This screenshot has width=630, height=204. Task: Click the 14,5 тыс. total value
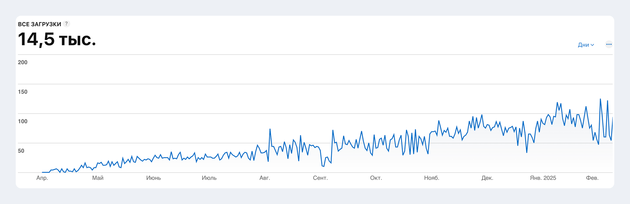click(57, 39)
